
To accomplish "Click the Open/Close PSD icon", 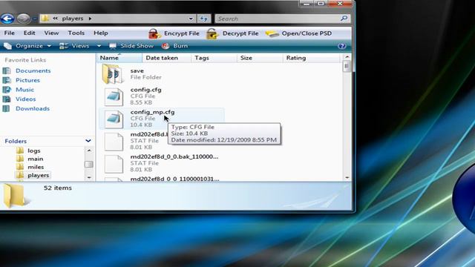I will point(272,33).
